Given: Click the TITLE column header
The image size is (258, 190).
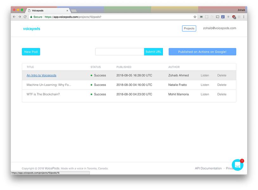Looking at the screenshot, I should (x=30, y=67).
